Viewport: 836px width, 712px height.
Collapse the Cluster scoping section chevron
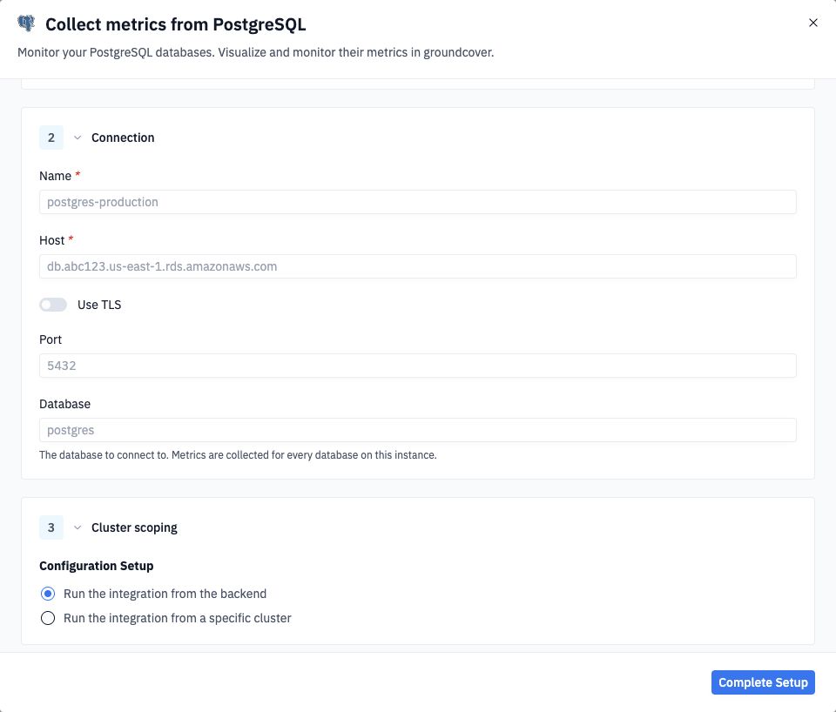(x=78, y=527)
